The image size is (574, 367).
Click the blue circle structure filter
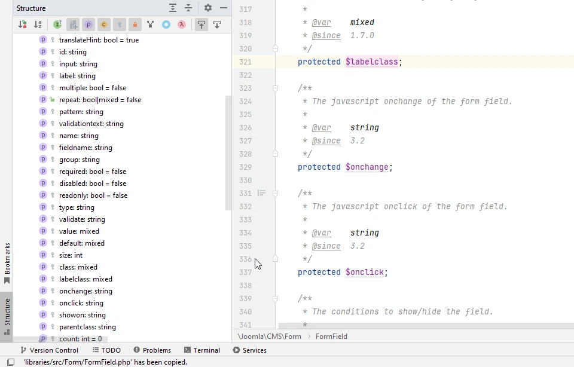coord(166,25)
